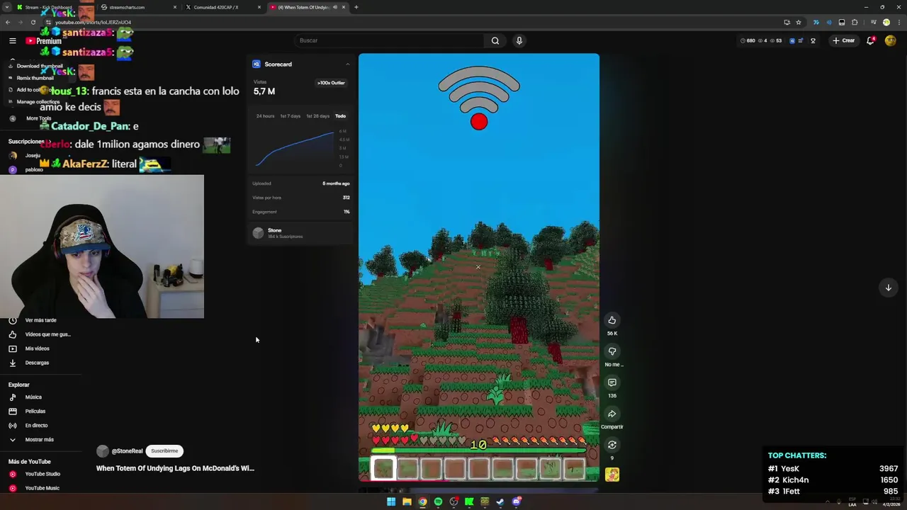Open File Explorer from the taskbar
Screen dimensions: 907x510
click(x=407, y=501)
